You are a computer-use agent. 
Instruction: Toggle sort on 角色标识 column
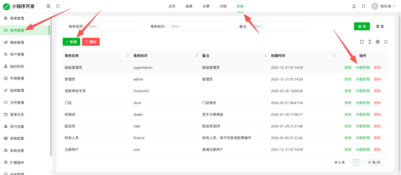point(197,56)
